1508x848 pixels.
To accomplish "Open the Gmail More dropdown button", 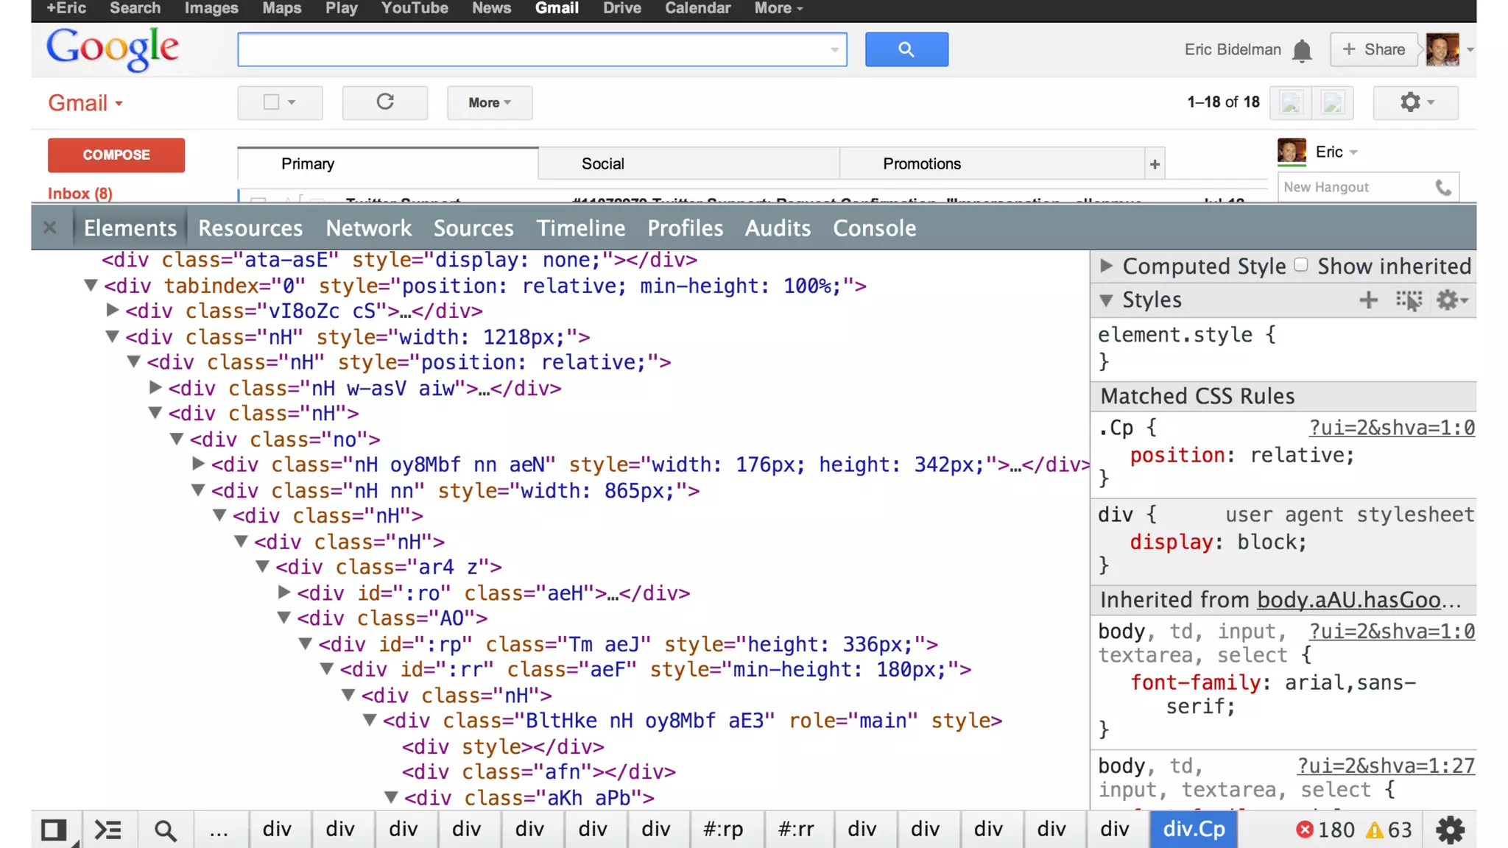I will coord(489,102).
